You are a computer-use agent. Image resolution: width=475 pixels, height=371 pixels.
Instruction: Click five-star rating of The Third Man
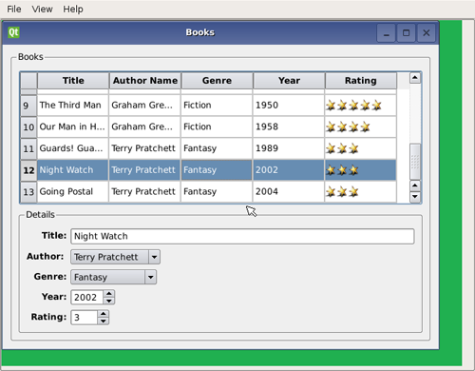[360, 106]
